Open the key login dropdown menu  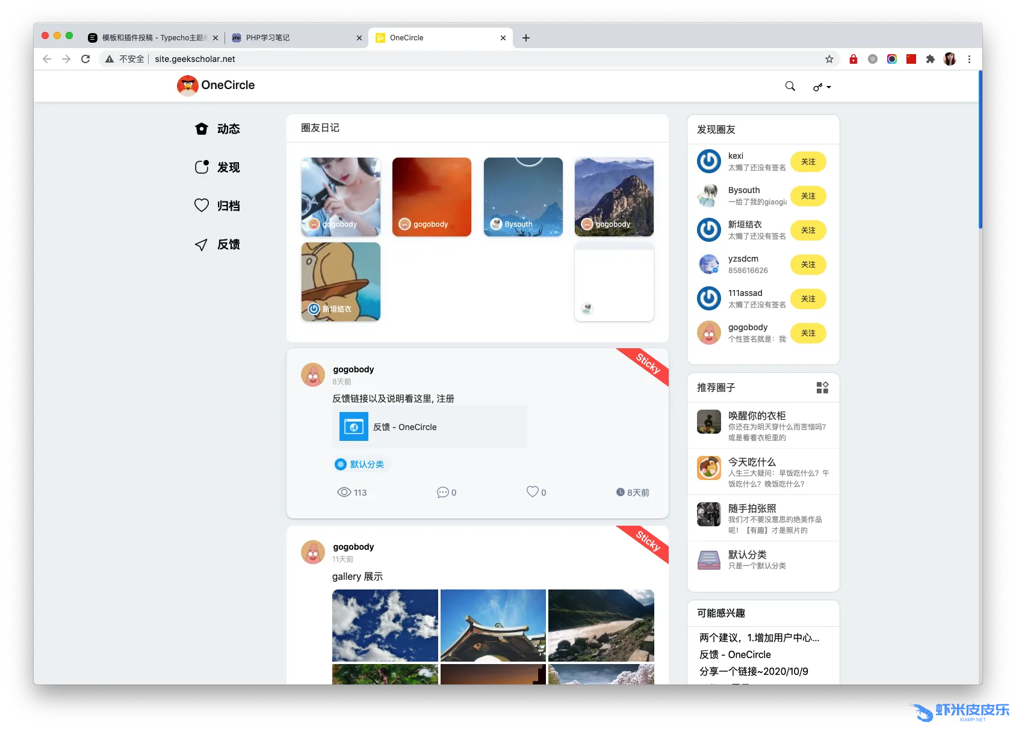822,87
